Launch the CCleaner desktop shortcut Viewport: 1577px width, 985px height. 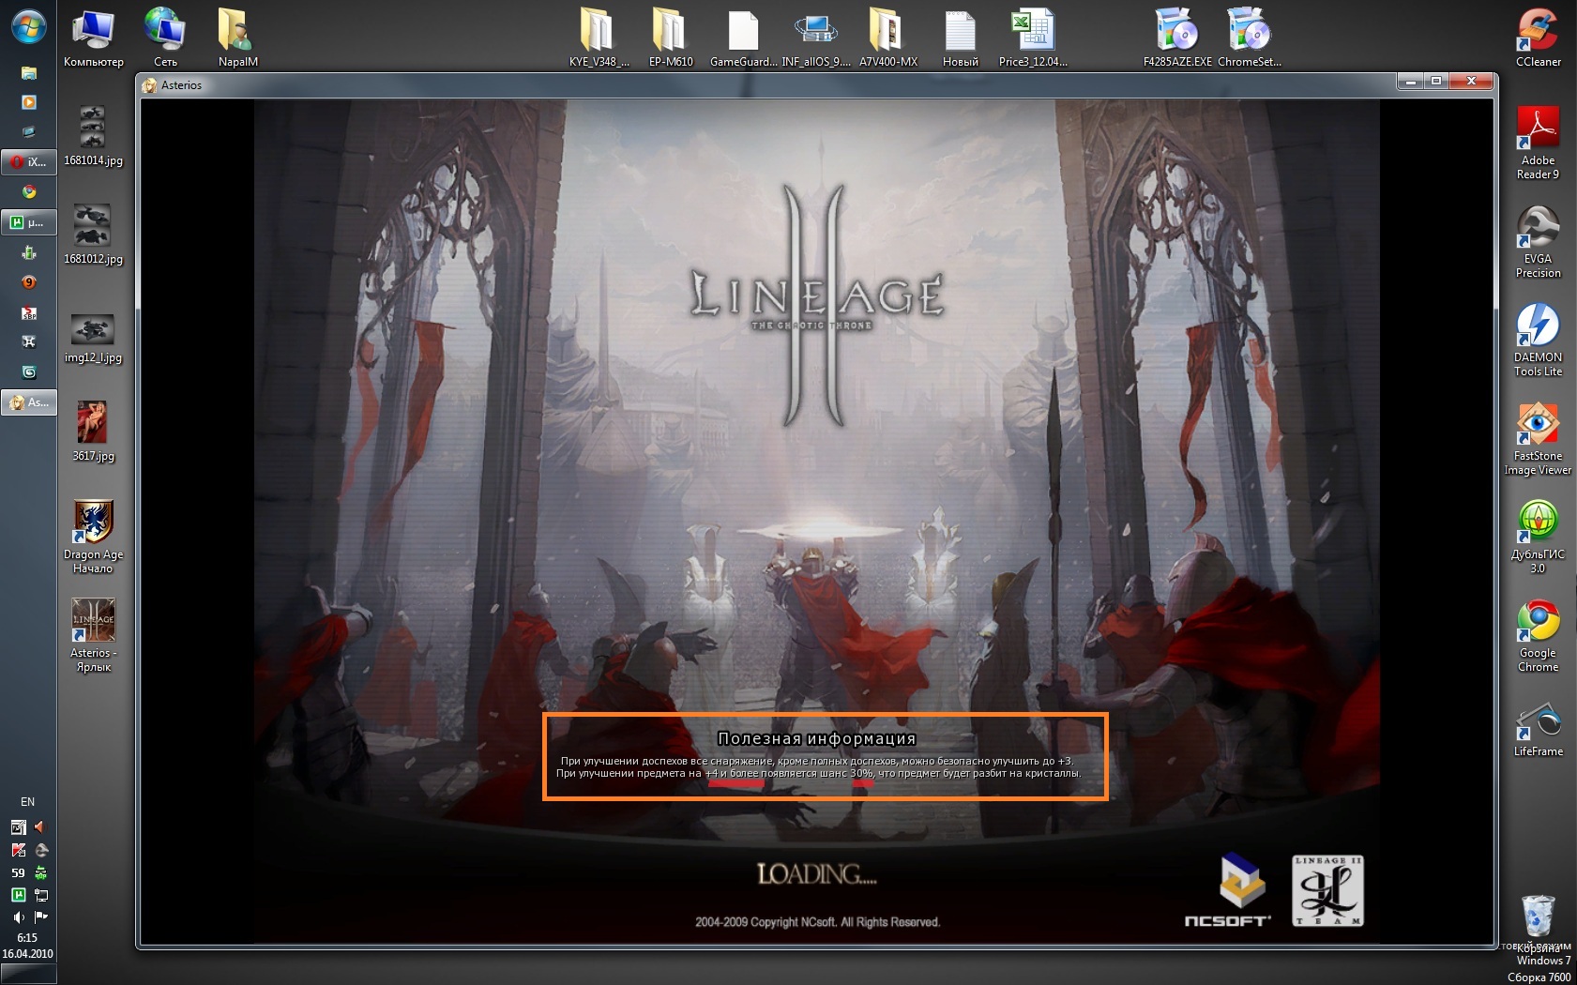1538,38
